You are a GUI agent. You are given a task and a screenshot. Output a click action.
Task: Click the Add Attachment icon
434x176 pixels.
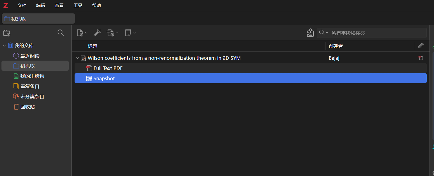click(110, 33)
